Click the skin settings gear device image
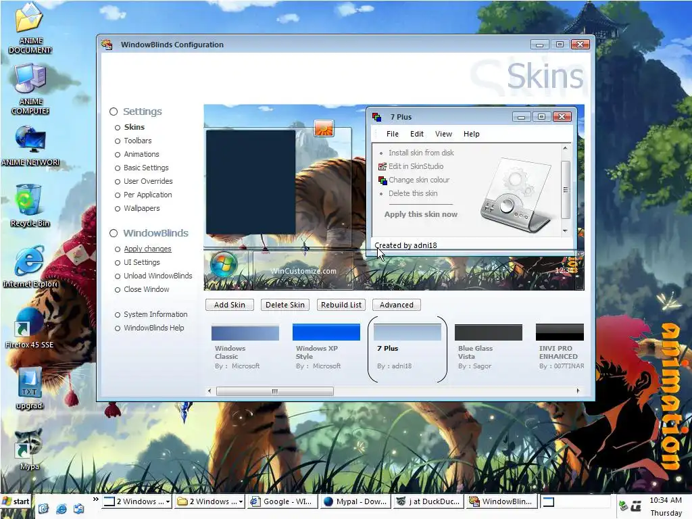Viewport: 692px width, 519px height. (517, 194)
